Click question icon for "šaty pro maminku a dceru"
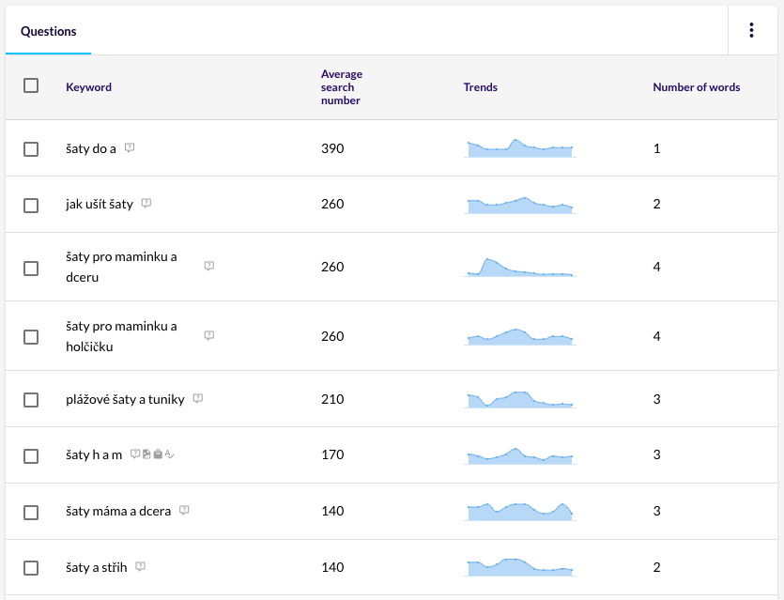The width and height of the screenshot is (784, 600). (209, 266)
